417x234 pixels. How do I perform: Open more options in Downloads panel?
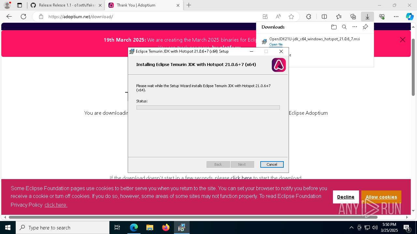(355, 27)
